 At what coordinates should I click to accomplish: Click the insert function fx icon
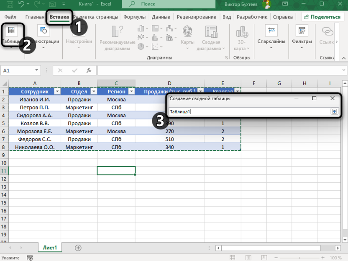[89, 70]
